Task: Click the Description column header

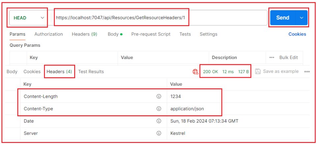Action: click(x=224, y=57)
